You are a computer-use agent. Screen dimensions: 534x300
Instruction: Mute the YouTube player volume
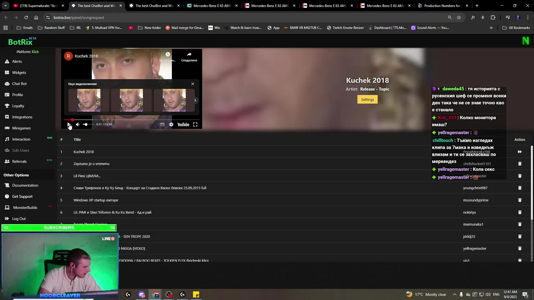78,125
